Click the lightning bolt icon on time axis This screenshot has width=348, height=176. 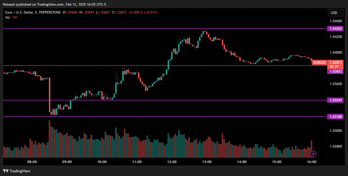pos(313,154)
